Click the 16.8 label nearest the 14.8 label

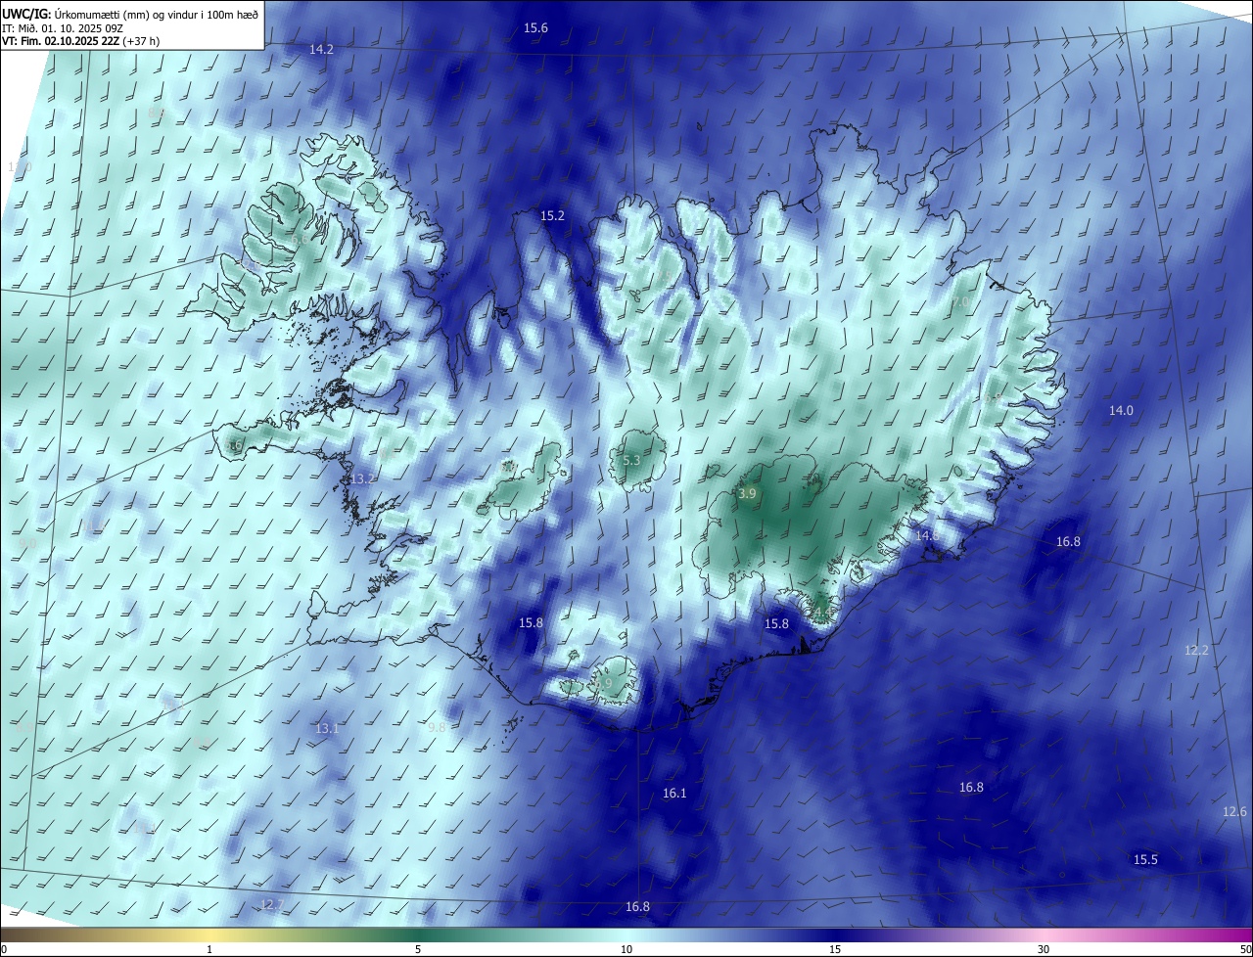(x=1068, y=541)
